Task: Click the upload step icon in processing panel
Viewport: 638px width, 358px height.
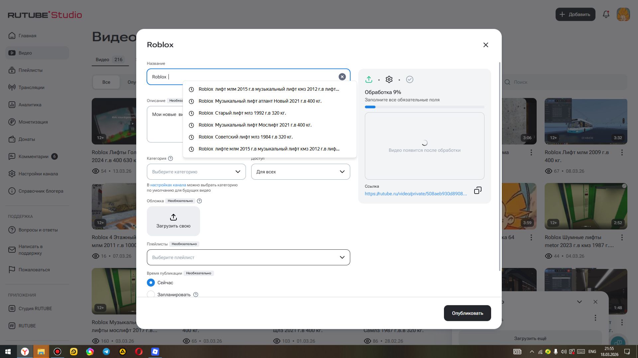Action: click(x=369, y=79)
